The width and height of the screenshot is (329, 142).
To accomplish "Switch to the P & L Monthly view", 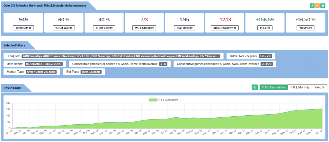I will (x=300, y=87).
